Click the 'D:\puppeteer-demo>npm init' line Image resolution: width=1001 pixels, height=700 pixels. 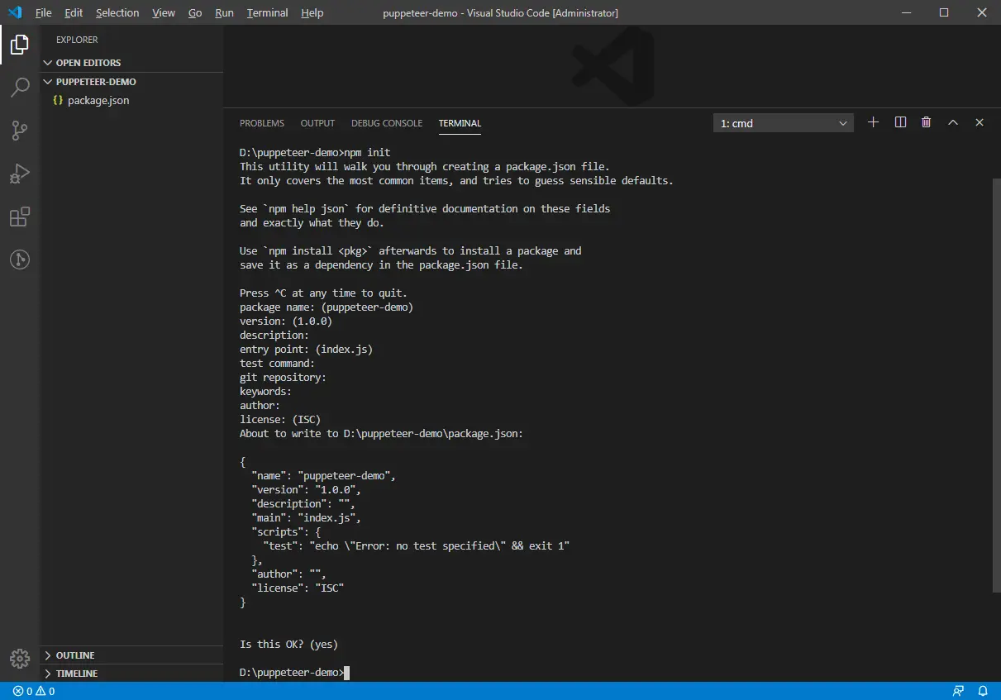(315, 152)
